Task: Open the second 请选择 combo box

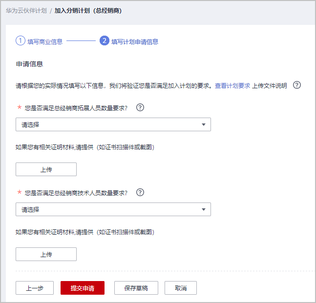Action: coord(113,210)
